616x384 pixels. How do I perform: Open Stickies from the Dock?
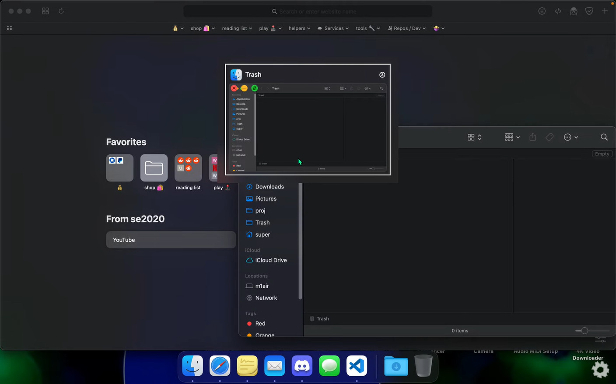(x=247, y=366)
